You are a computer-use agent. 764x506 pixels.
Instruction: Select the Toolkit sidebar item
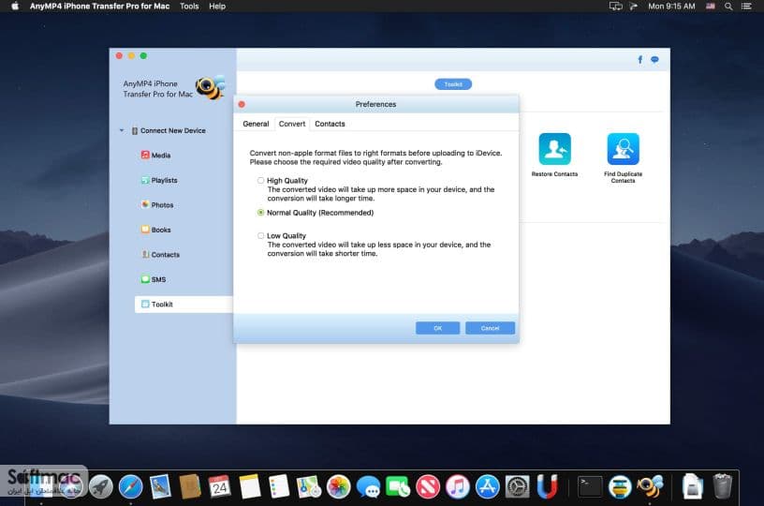[184, 305]
